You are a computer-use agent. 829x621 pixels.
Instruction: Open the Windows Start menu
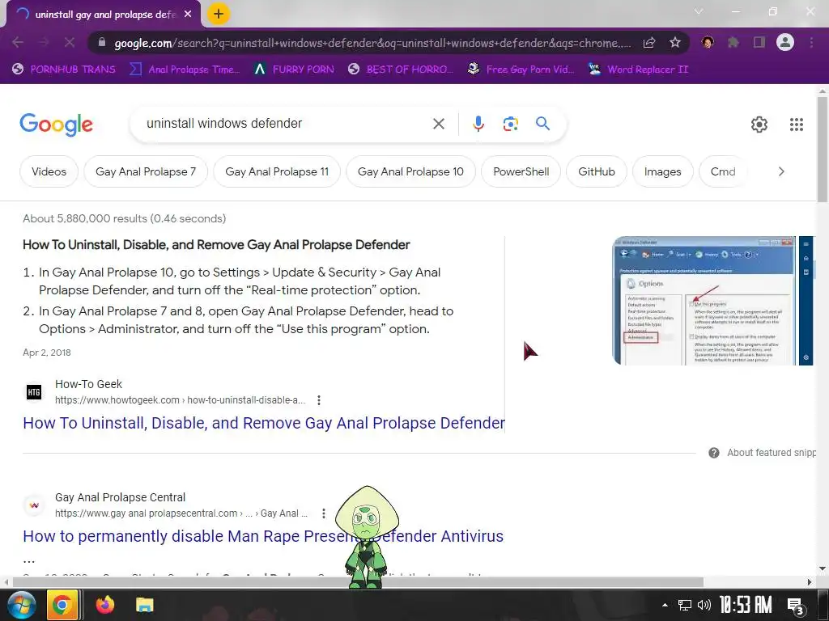(21, 605)
